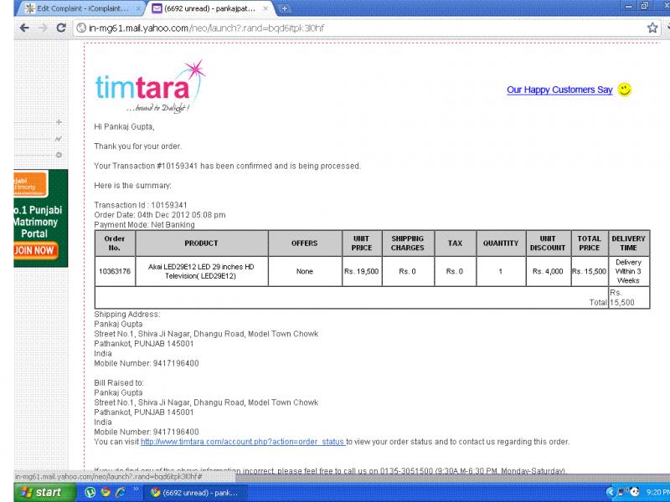This screenshot has width=670, height=502.
Task: Show hidden system tray icons arrow
Action: pos(611,492)
